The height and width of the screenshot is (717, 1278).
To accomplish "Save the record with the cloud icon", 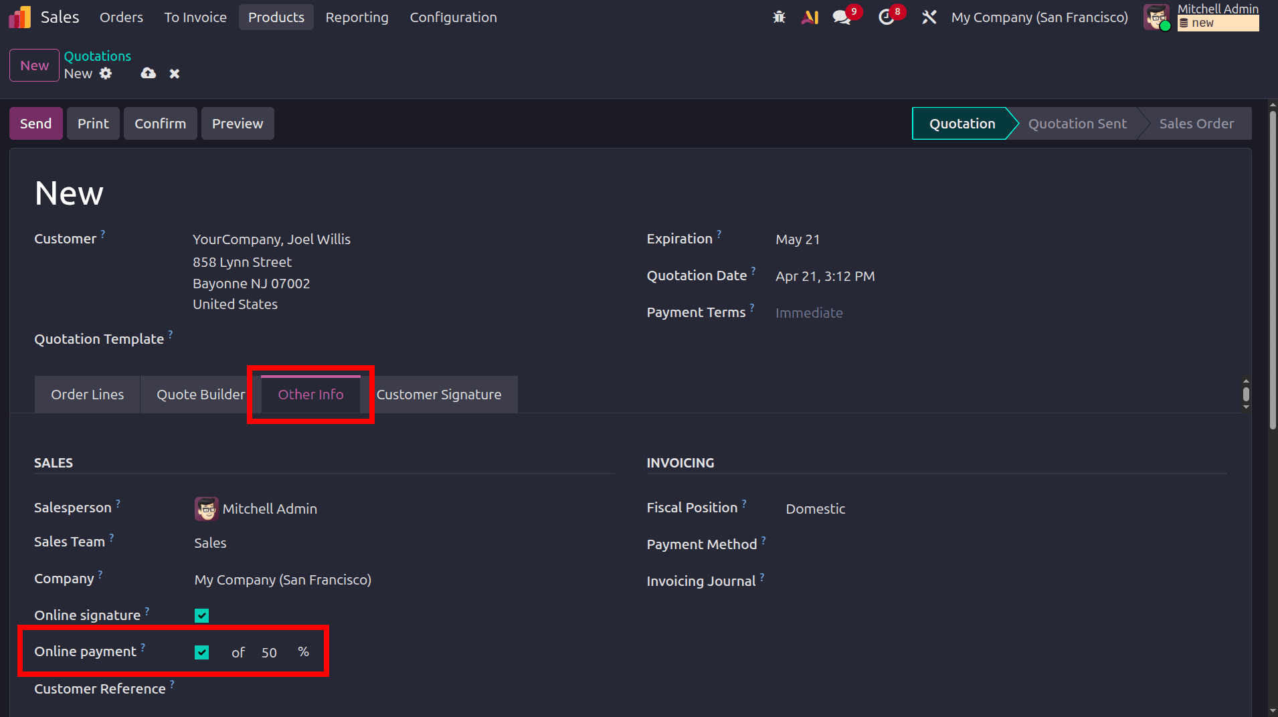I will [147, 73].
